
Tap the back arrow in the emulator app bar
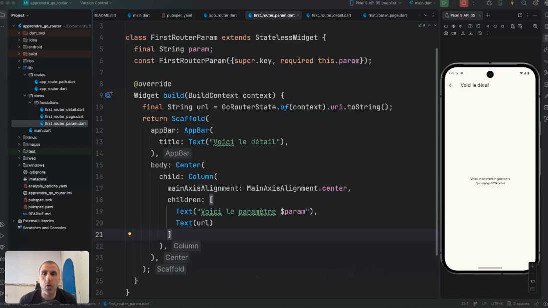point(451,85)
